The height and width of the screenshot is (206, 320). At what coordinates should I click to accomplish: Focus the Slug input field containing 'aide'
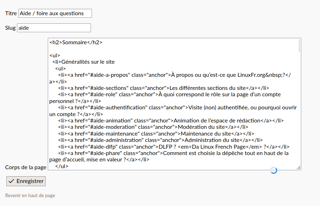[x=54, y=28]
